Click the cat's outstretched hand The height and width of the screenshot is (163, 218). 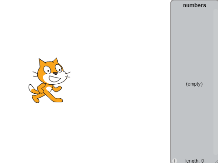point(59,88)
